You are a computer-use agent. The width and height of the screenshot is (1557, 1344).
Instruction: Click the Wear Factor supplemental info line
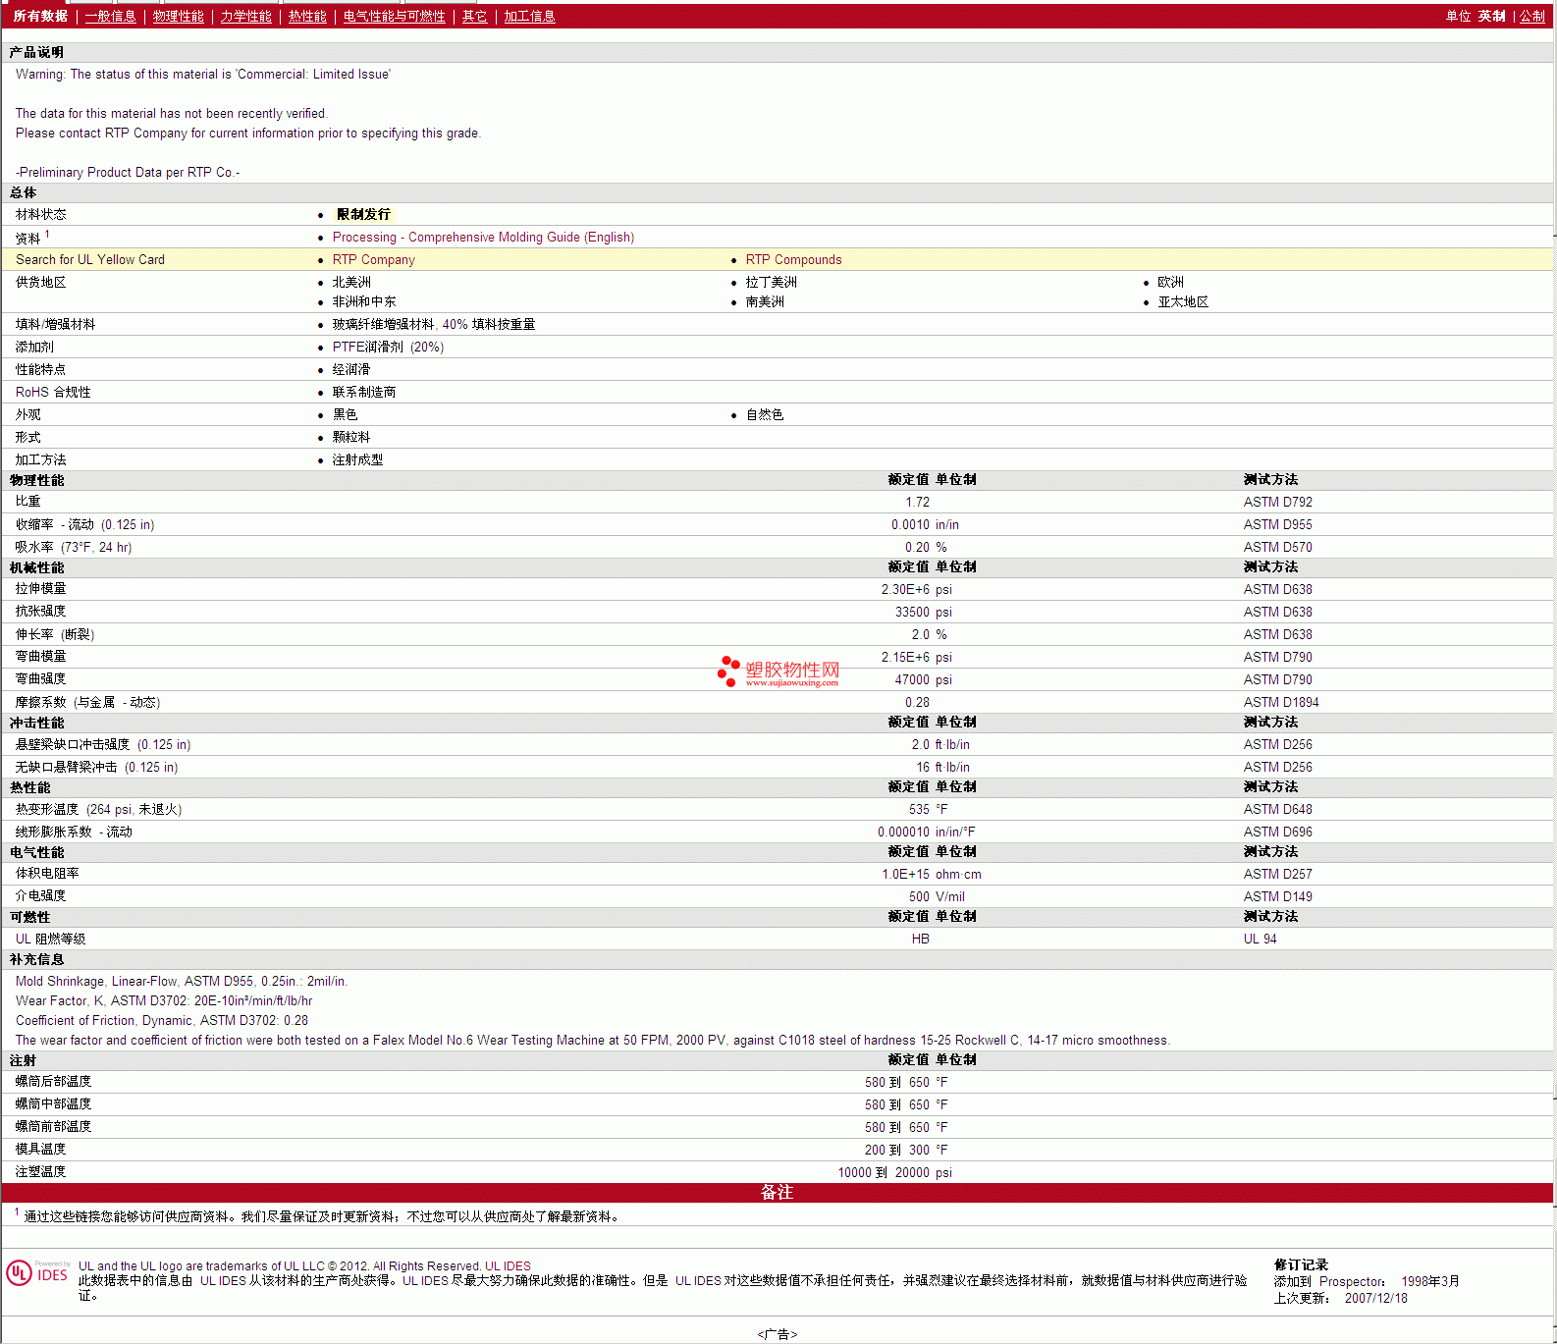click(164, 1001)
